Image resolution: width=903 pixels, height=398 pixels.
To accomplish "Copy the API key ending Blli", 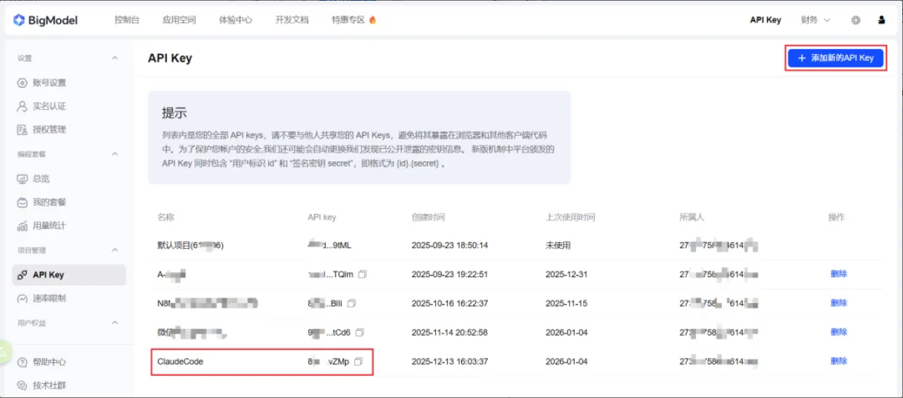I will click(352, 303).
